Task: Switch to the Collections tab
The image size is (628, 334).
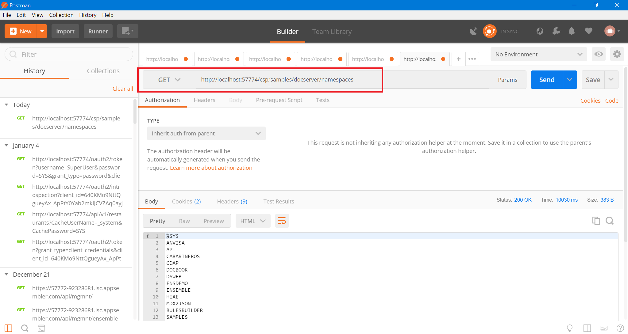Action: [103, 71]
